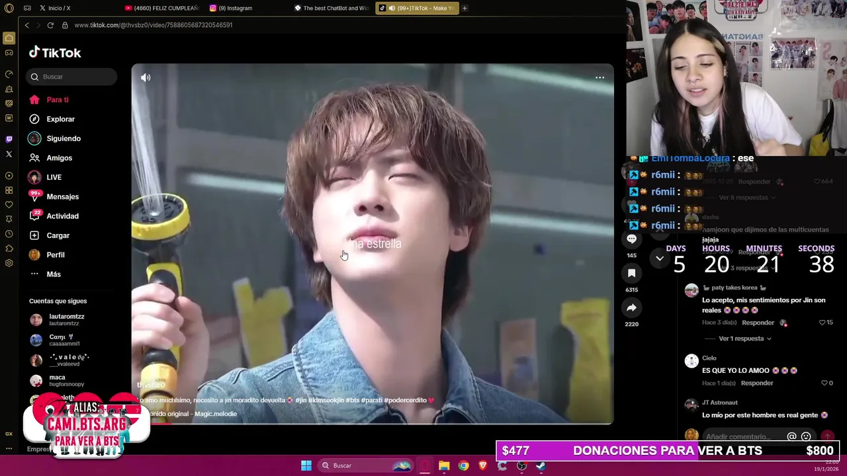The height and width of the screenshot is (476, 847).
Task: Open a new browser tab
Action: point(465,8)
